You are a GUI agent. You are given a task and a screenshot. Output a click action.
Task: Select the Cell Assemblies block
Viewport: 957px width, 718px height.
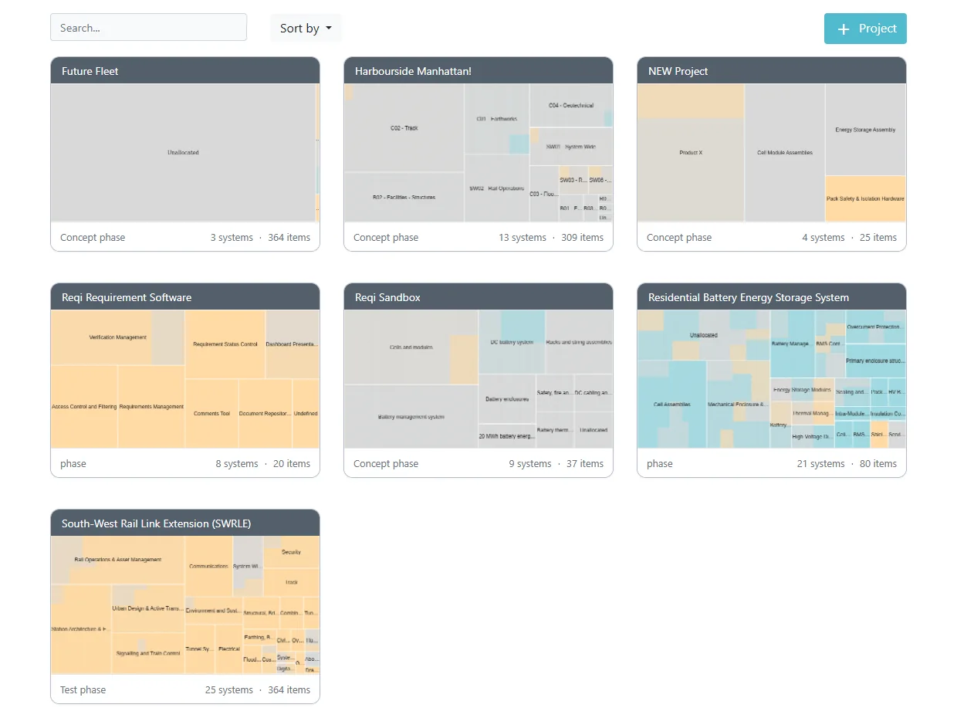671,405
